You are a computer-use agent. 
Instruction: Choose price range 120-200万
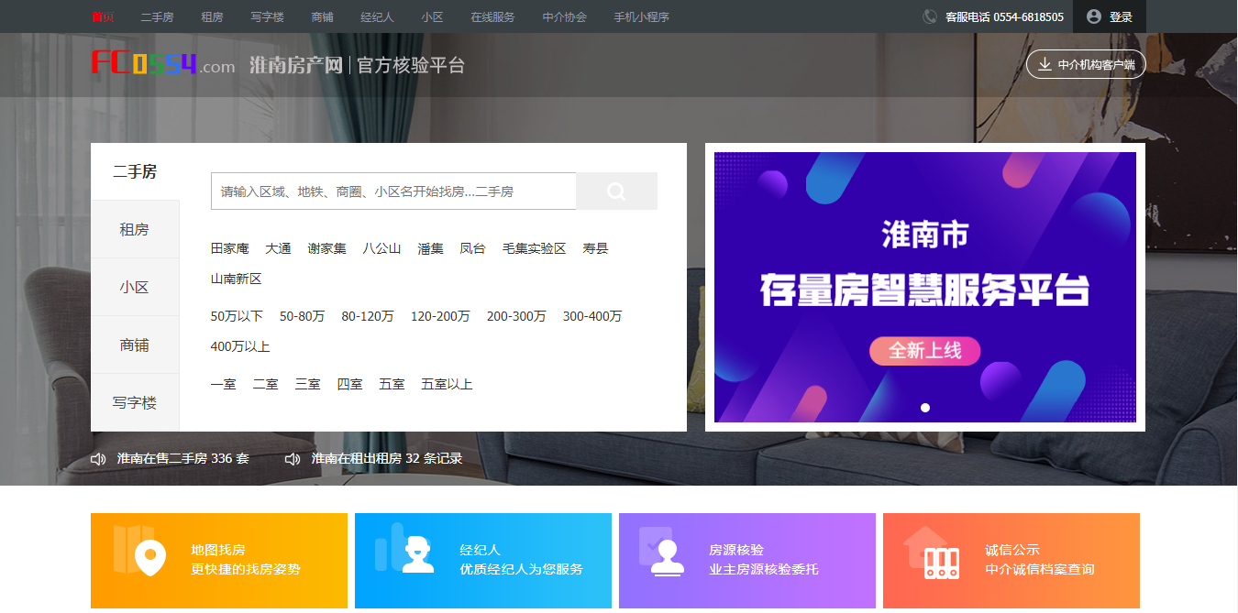(440, 316)
